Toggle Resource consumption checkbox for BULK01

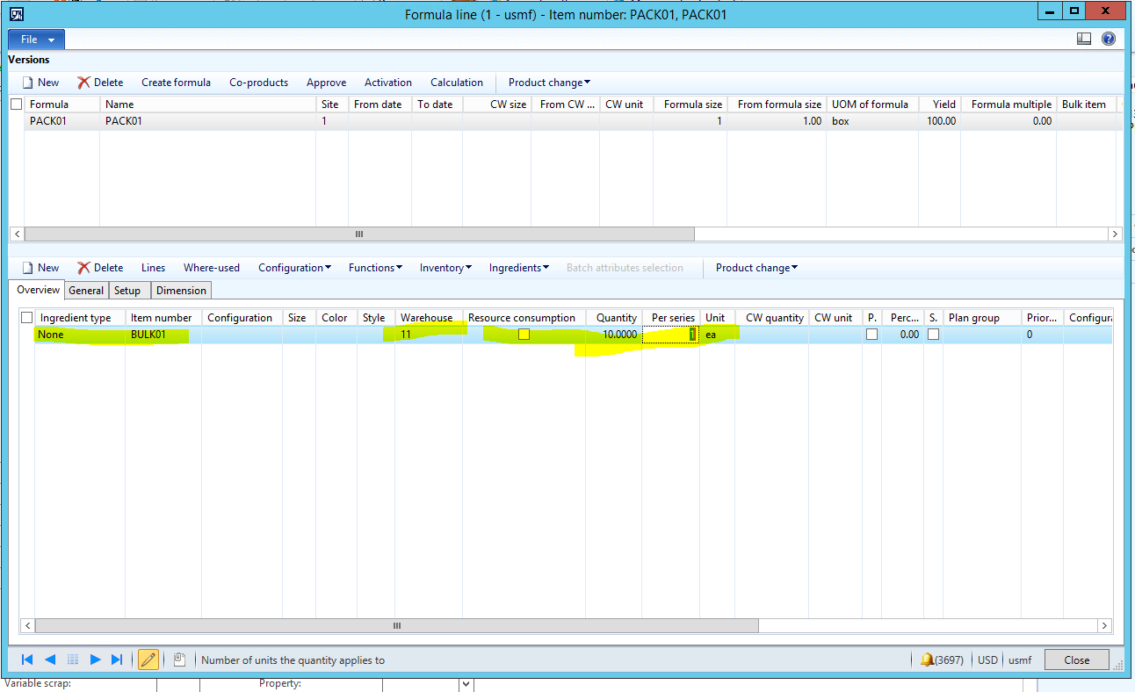click(524, 335)
